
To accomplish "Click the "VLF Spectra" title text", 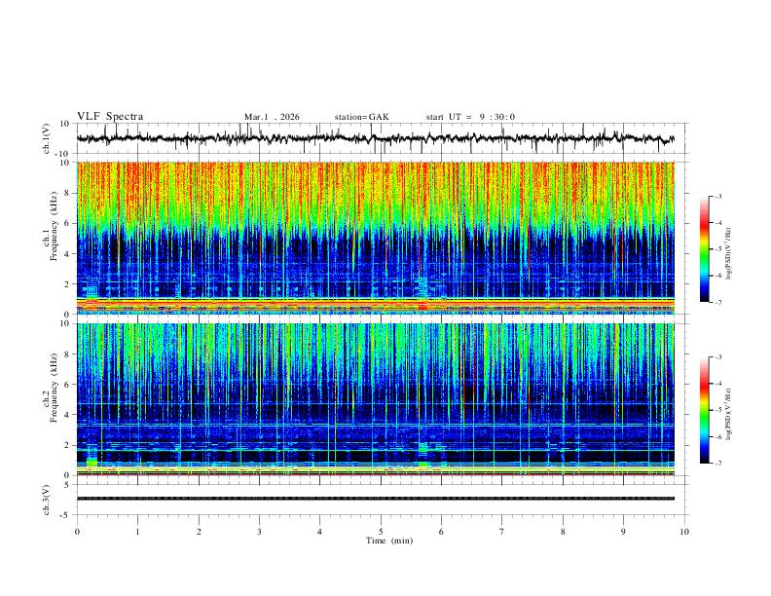I will coord(110,117).
